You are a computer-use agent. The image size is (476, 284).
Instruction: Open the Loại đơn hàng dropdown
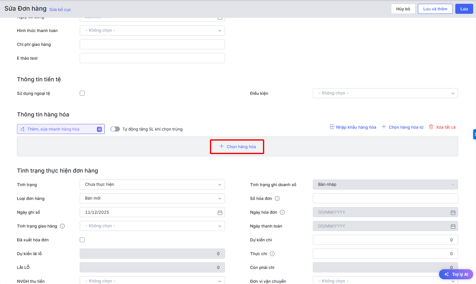pos(152,198)
